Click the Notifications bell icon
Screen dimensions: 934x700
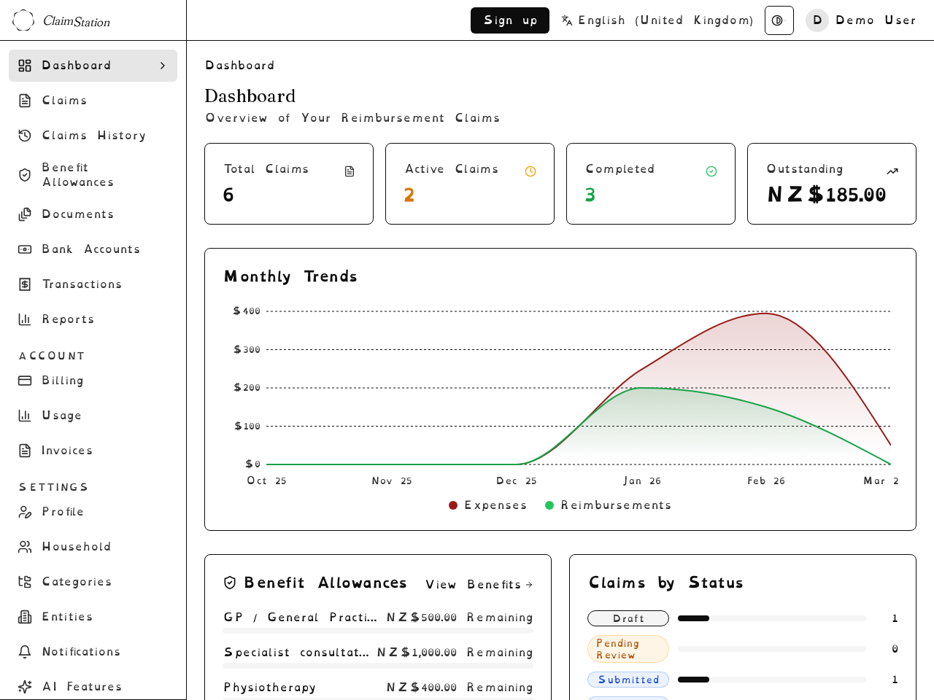click(25, 652)
